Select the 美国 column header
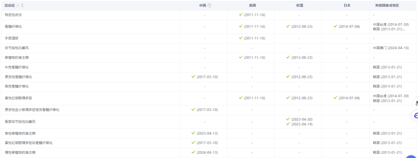 click(x=252, y=5)
